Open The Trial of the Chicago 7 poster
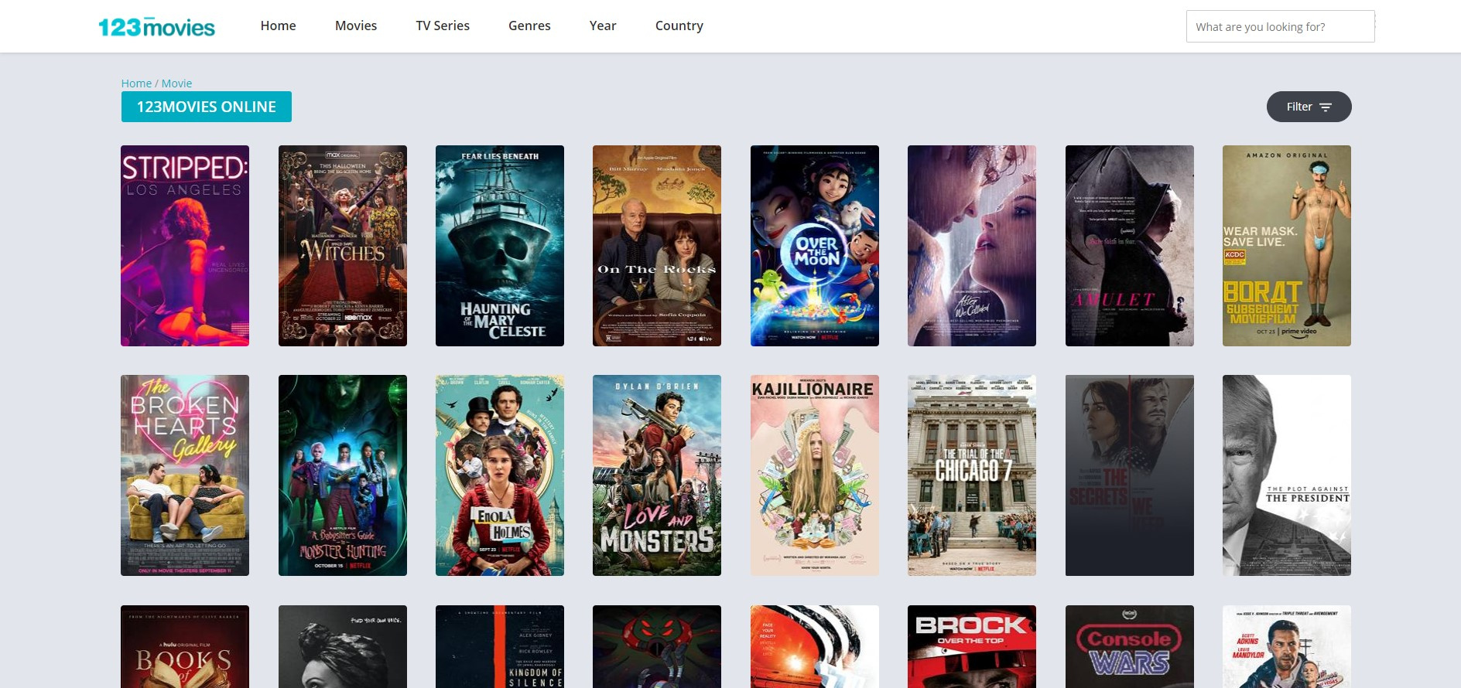Screen dimensions: 1461x688 (972, 475)
